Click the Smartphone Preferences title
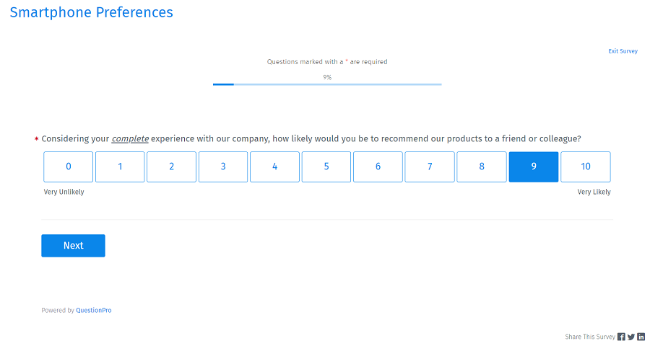Image resolution: width=650 pixels, height=346 pixels. 91,12
